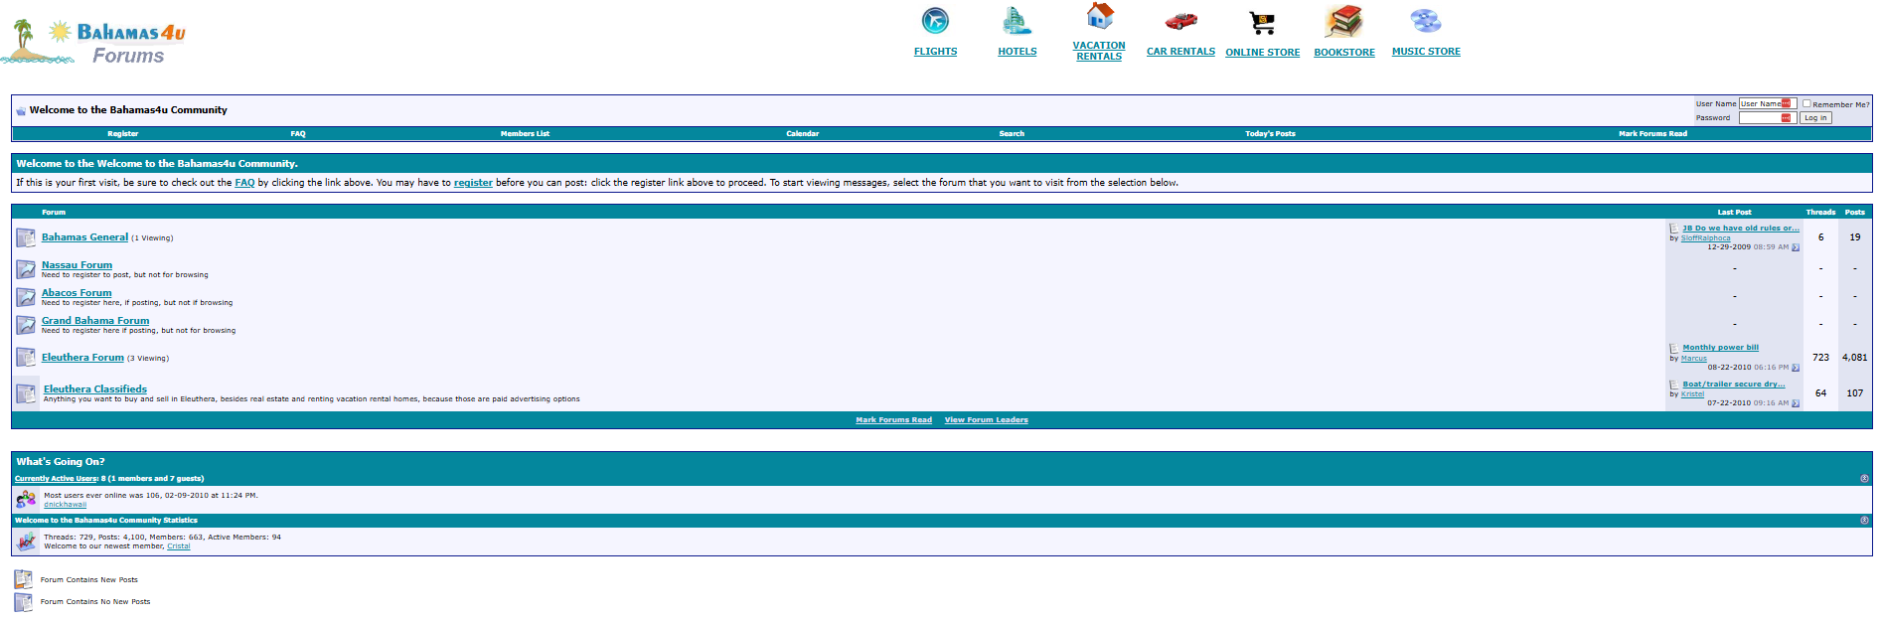Screen dimensions: 1883x621
Task: Go to last post arrow for Monthly power bill
Action: (1796, 368)
